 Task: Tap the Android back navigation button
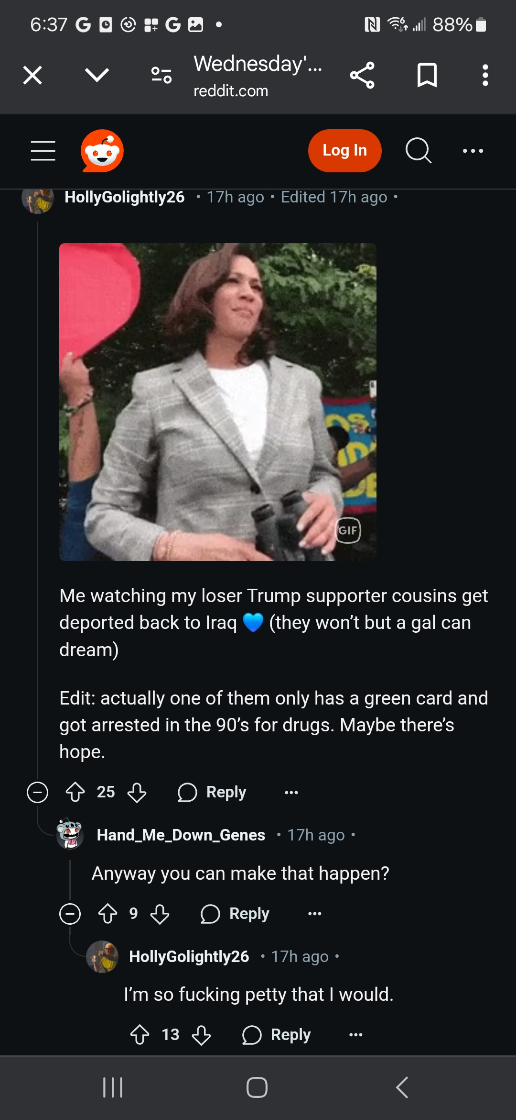[402, 1087]
